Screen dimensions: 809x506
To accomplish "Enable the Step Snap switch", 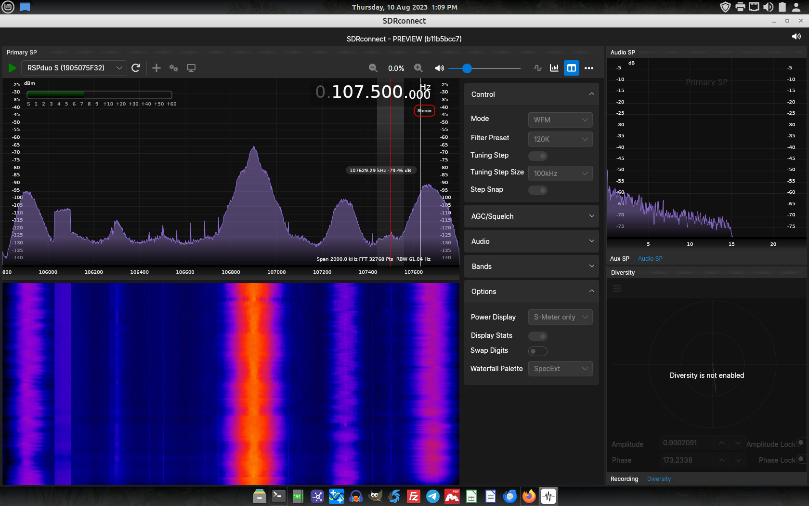I will coord(538,190).
